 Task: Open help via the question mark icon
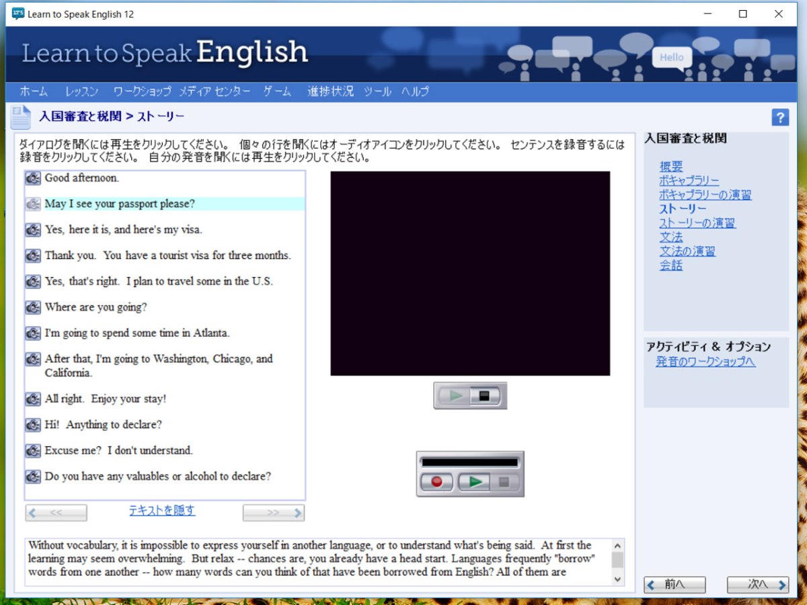tap(780, 117)
